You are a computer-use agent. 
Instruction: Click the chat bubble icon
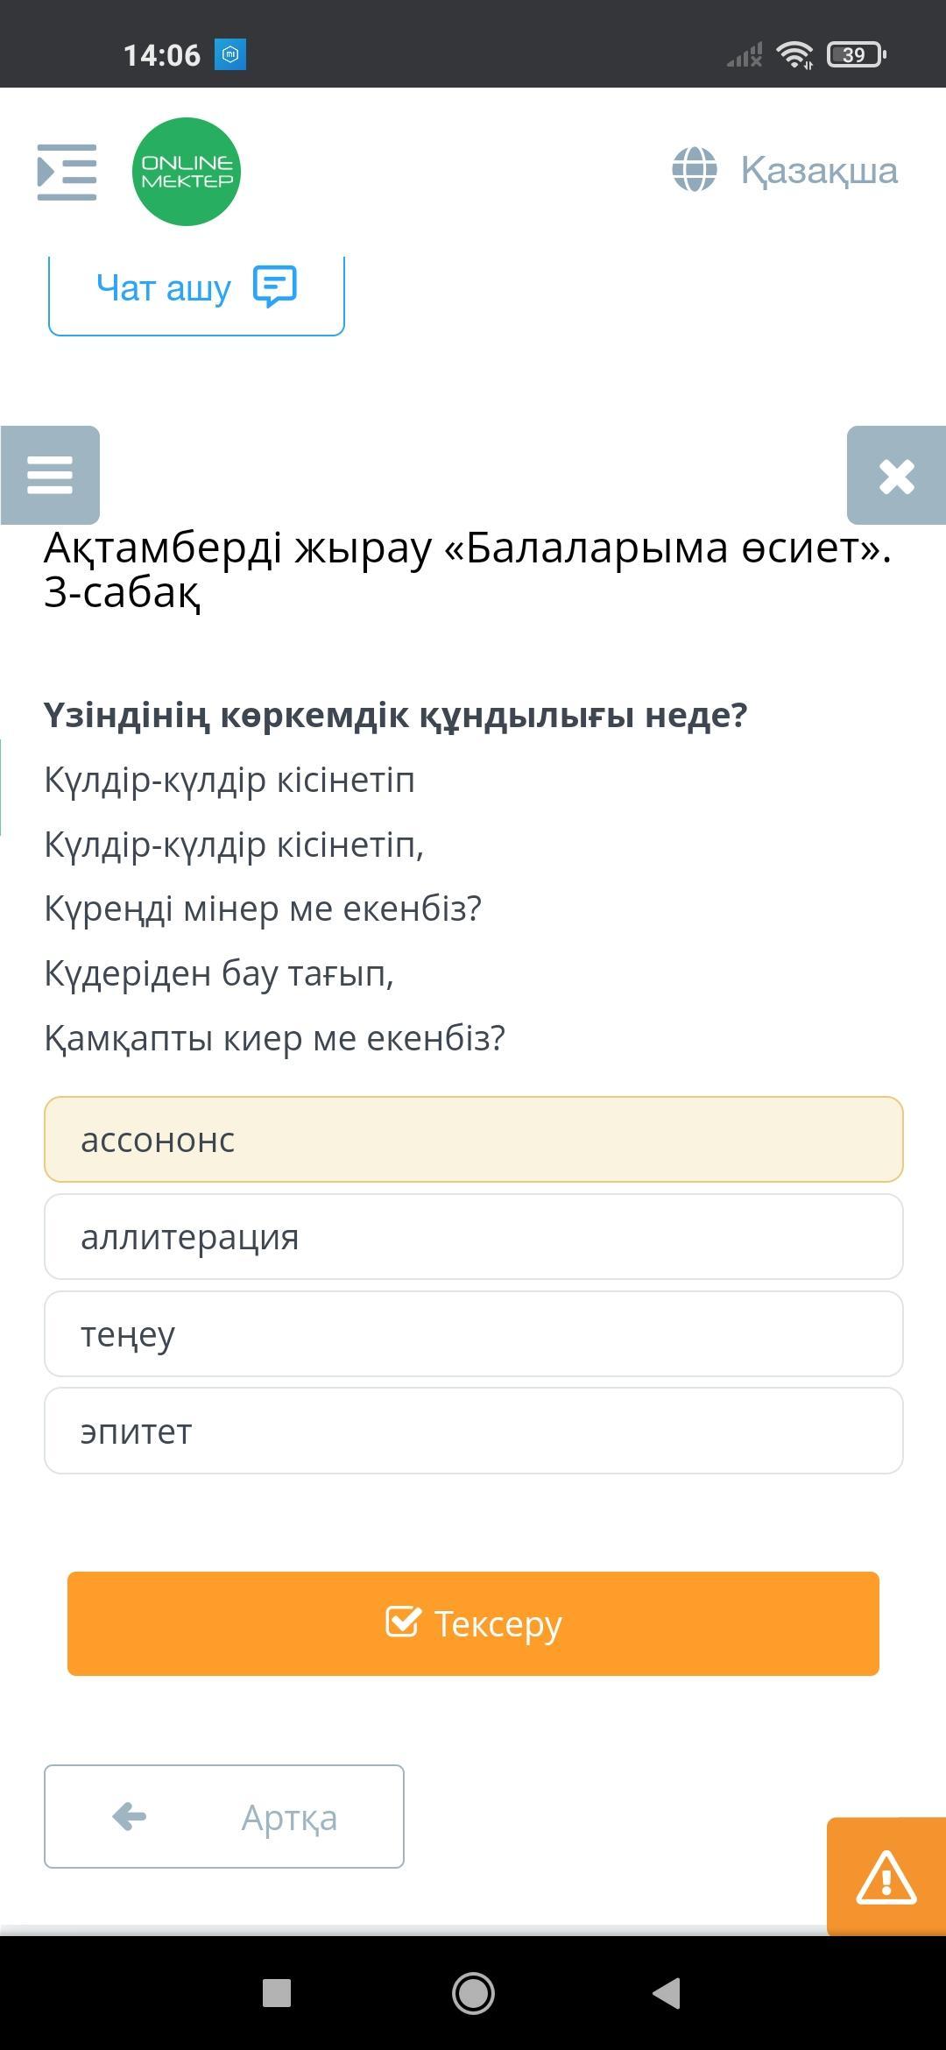[x=275, y=286]
